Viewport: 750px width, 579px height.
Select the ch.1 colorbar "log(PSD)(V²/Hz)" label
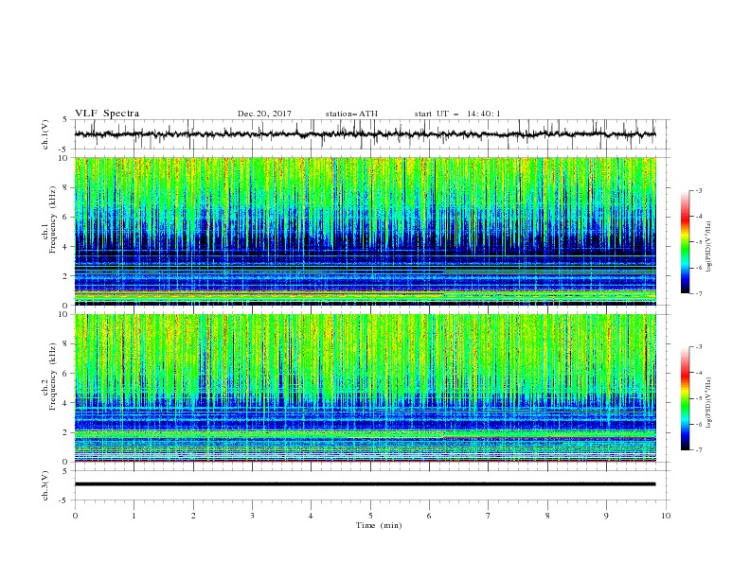coord(709,247)
